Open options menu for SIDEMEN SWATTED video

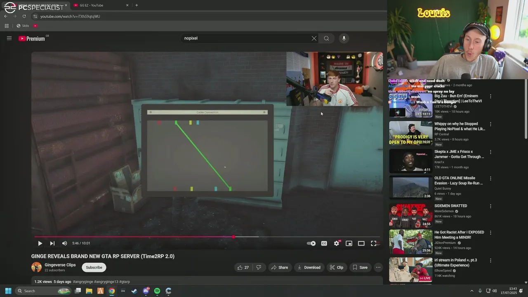tap(490, 206)
